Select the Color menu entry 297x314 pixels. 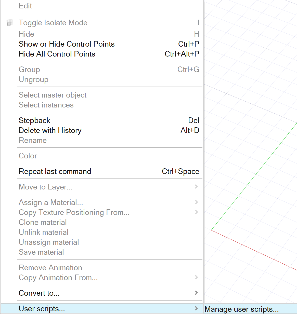(28, 156)
